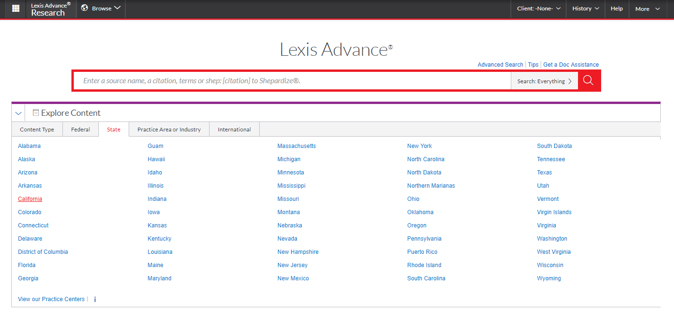
Task: Click Lexis Advance Research logo
Action: (x=51, y=9)
